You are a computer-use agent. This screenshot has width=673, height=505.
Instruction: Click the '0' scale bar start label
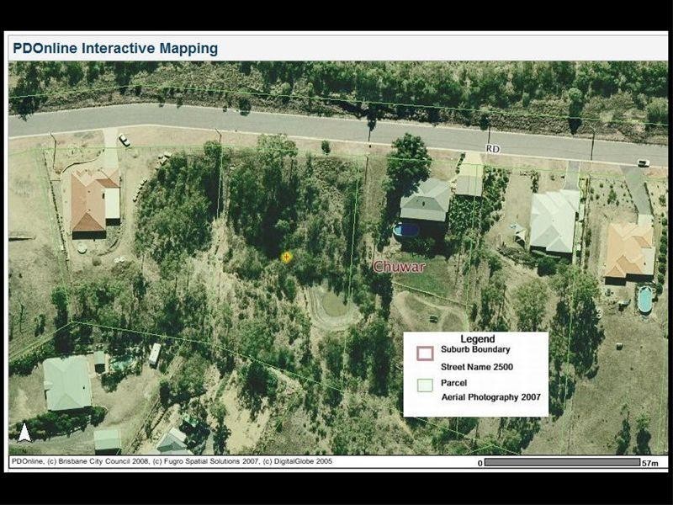click(x=480, y=463)
